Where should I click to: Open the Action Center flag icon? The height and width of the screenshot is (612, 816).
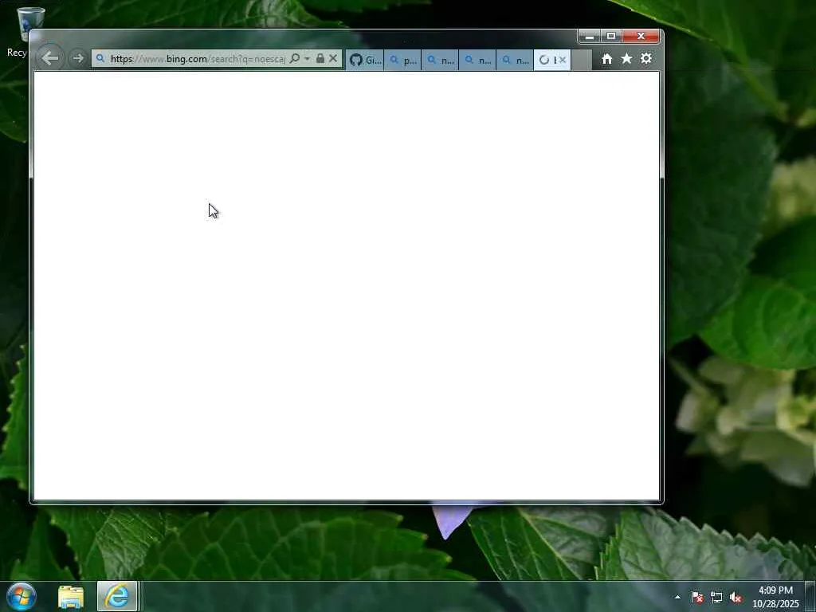click(x=696, y=598)
